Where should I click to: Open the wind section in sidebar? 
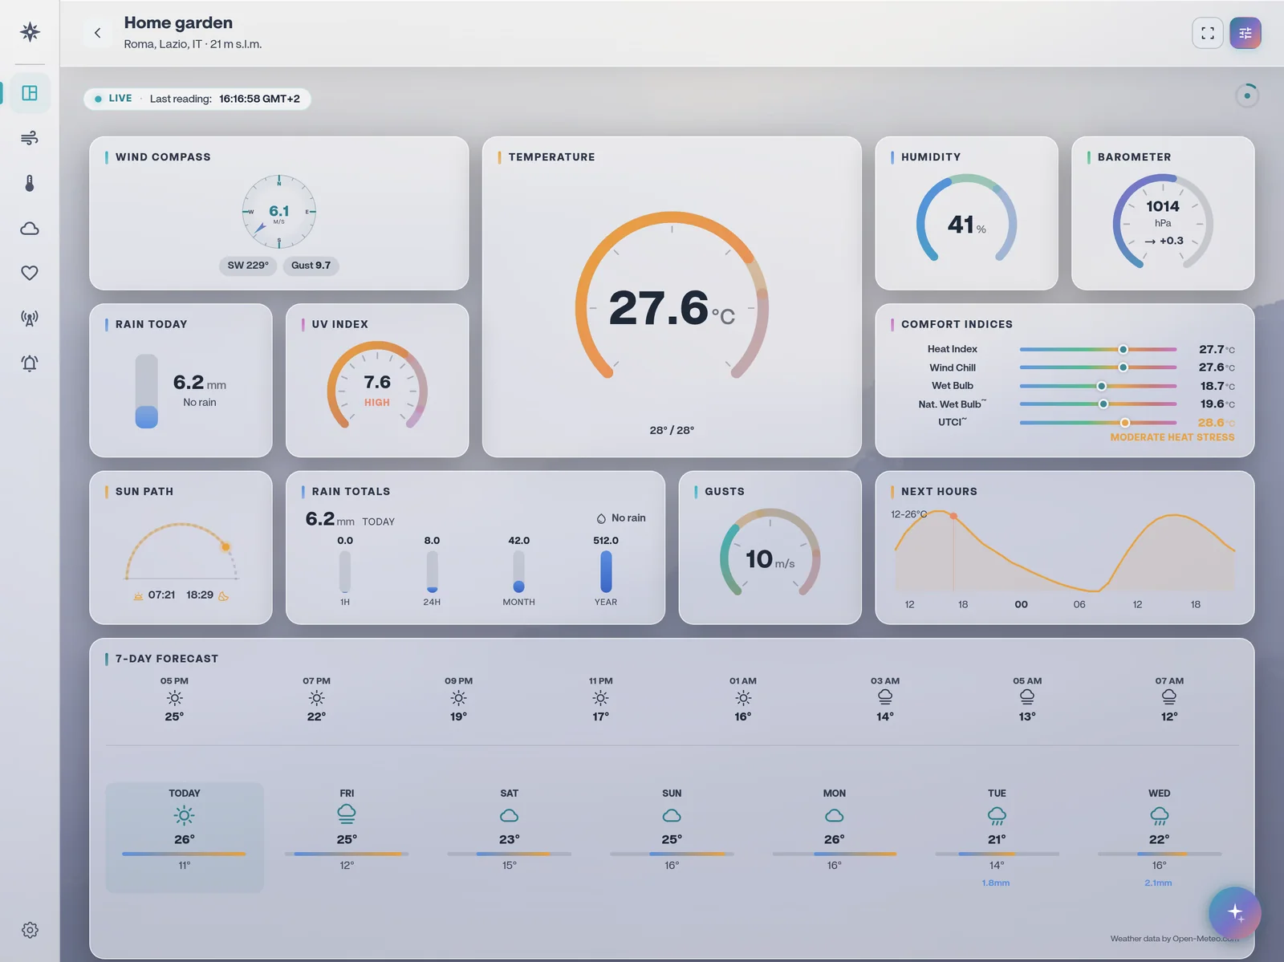(30, 138)
